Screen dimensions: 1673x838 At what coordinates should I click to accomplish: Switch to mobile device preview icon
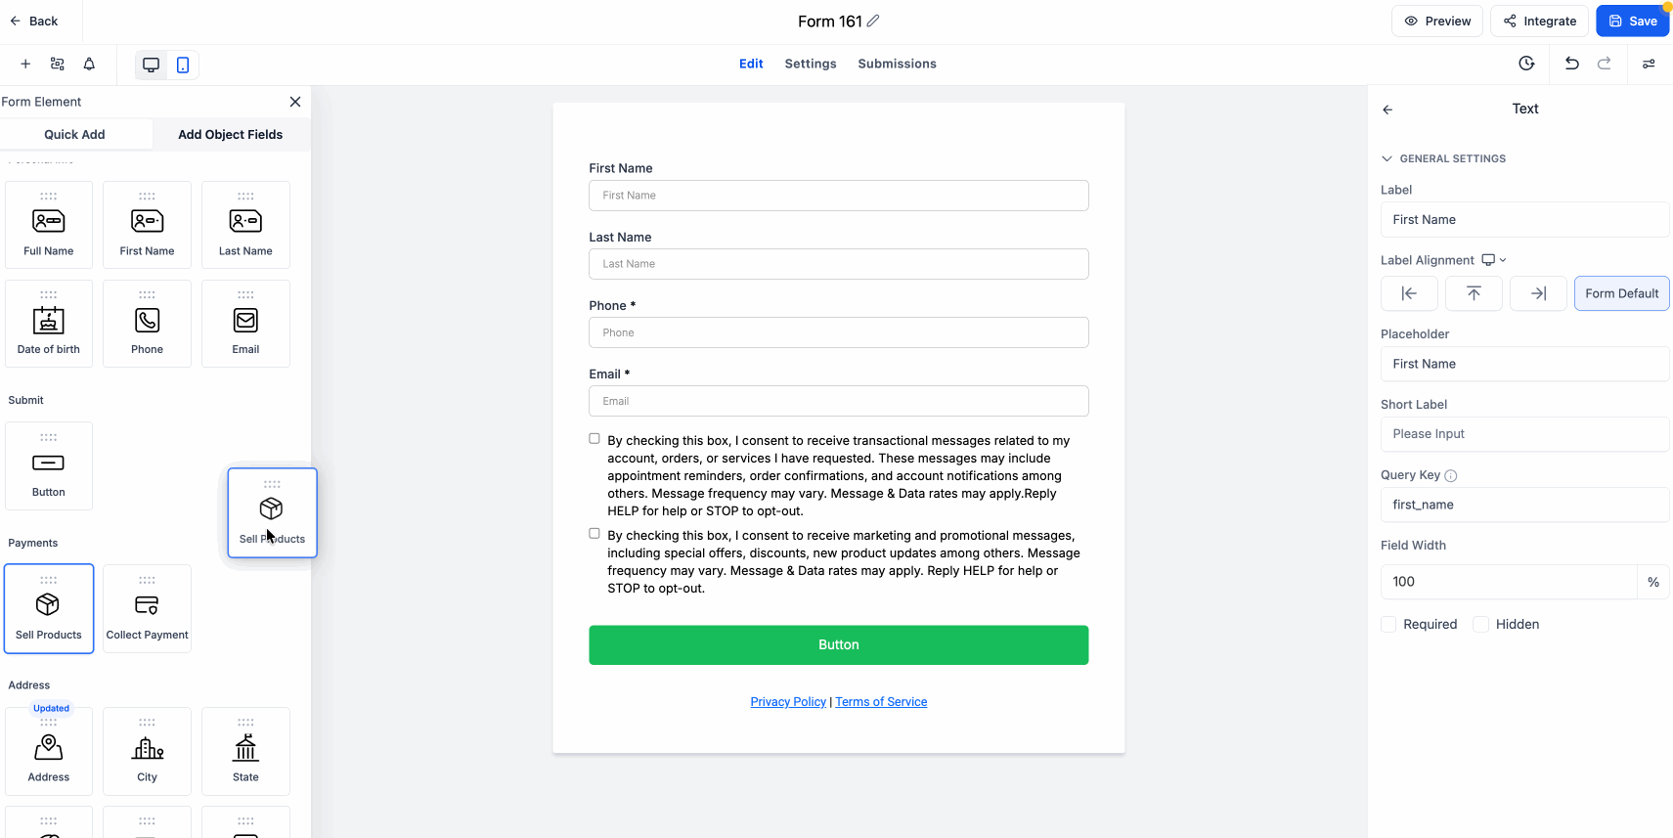(183, 65)
